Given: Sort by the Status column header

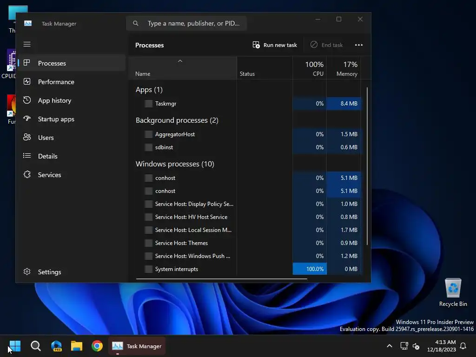Looking at the screenshot, I should click(x=264, y=68).
